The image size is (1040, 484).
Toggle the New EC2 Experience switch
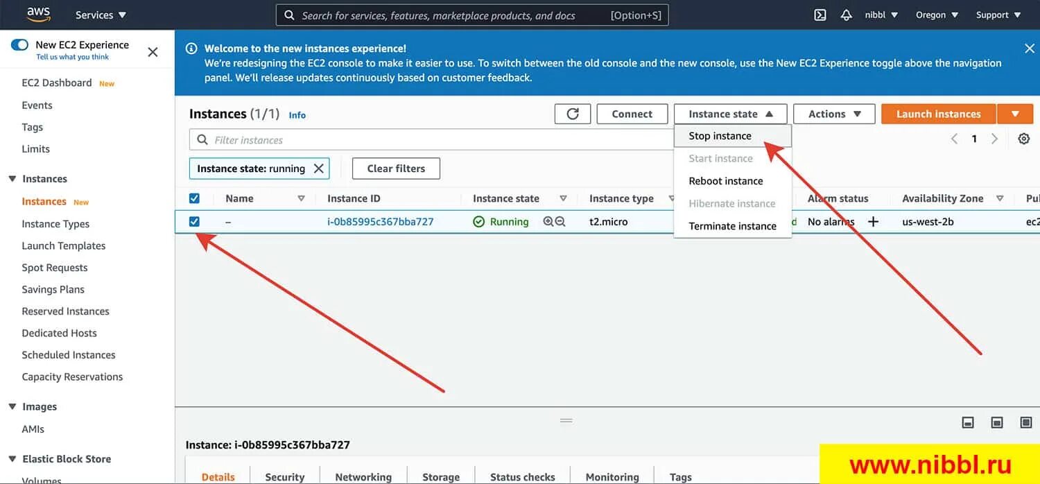point(19,45)
